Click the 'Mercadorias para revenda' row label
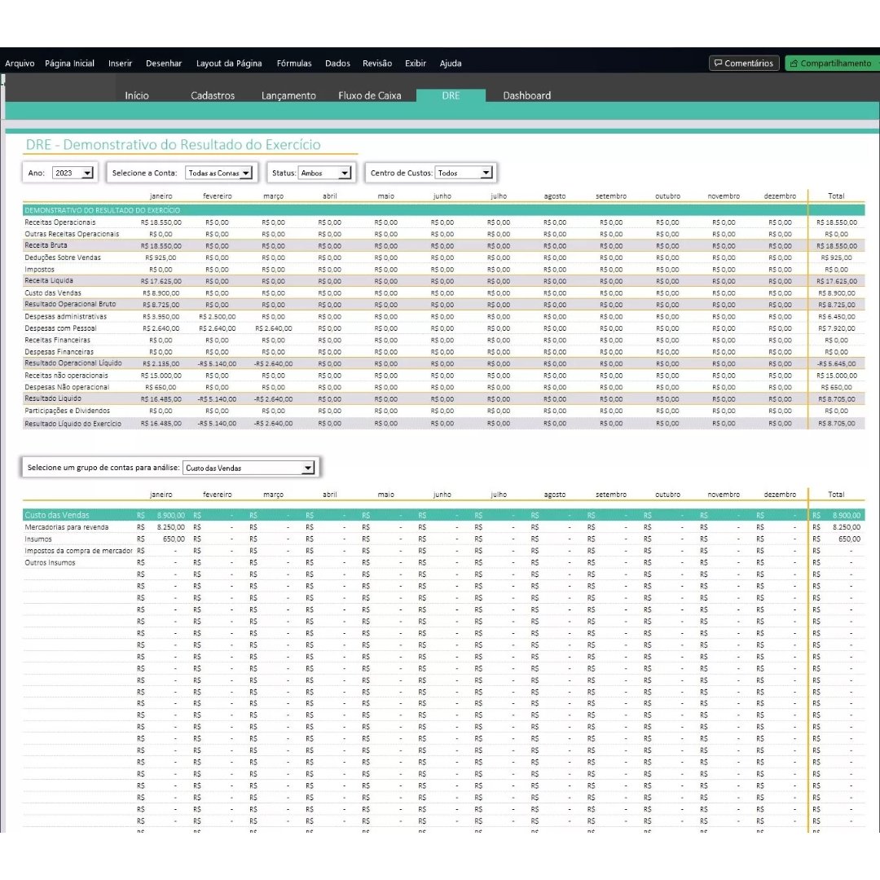Image resolution: width=880 pixels, height=880 pixels. (67, 527)
